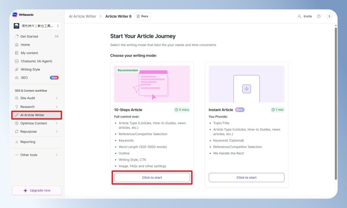347x208 pixels.
Task: Click the Instant Article title
Action: (x=221, y=110)
